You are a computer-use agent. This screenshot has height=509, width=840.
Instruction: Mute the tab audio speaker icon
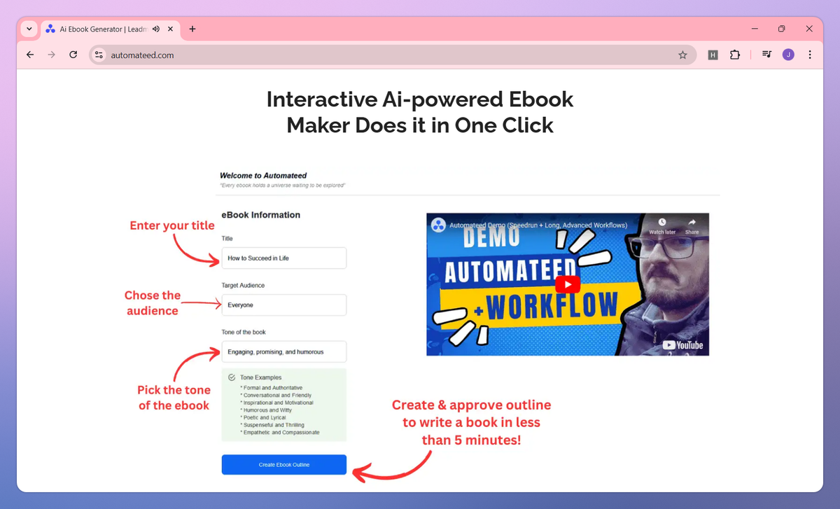coord(155,29)
